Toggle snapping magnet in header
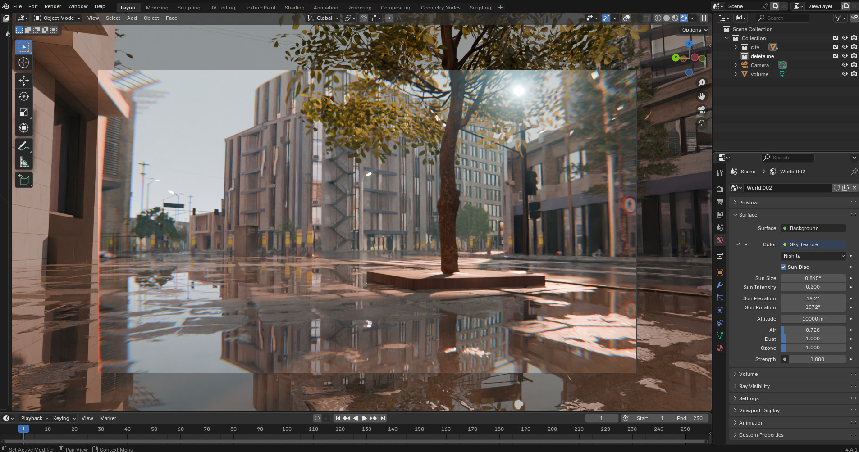859x452 pixels. 364,18
